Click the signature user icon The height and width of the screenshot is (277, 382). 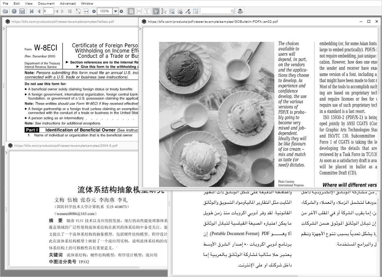[x=240, y=11]
